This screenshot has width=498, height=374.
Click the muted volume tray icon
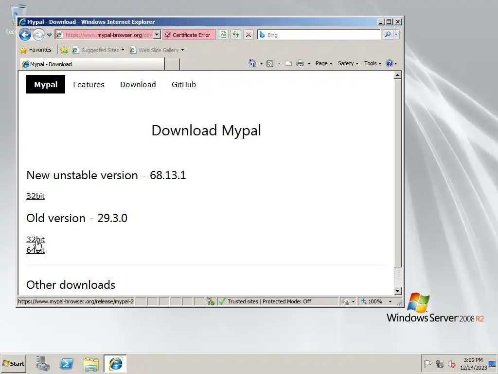(x=452, y=363)
